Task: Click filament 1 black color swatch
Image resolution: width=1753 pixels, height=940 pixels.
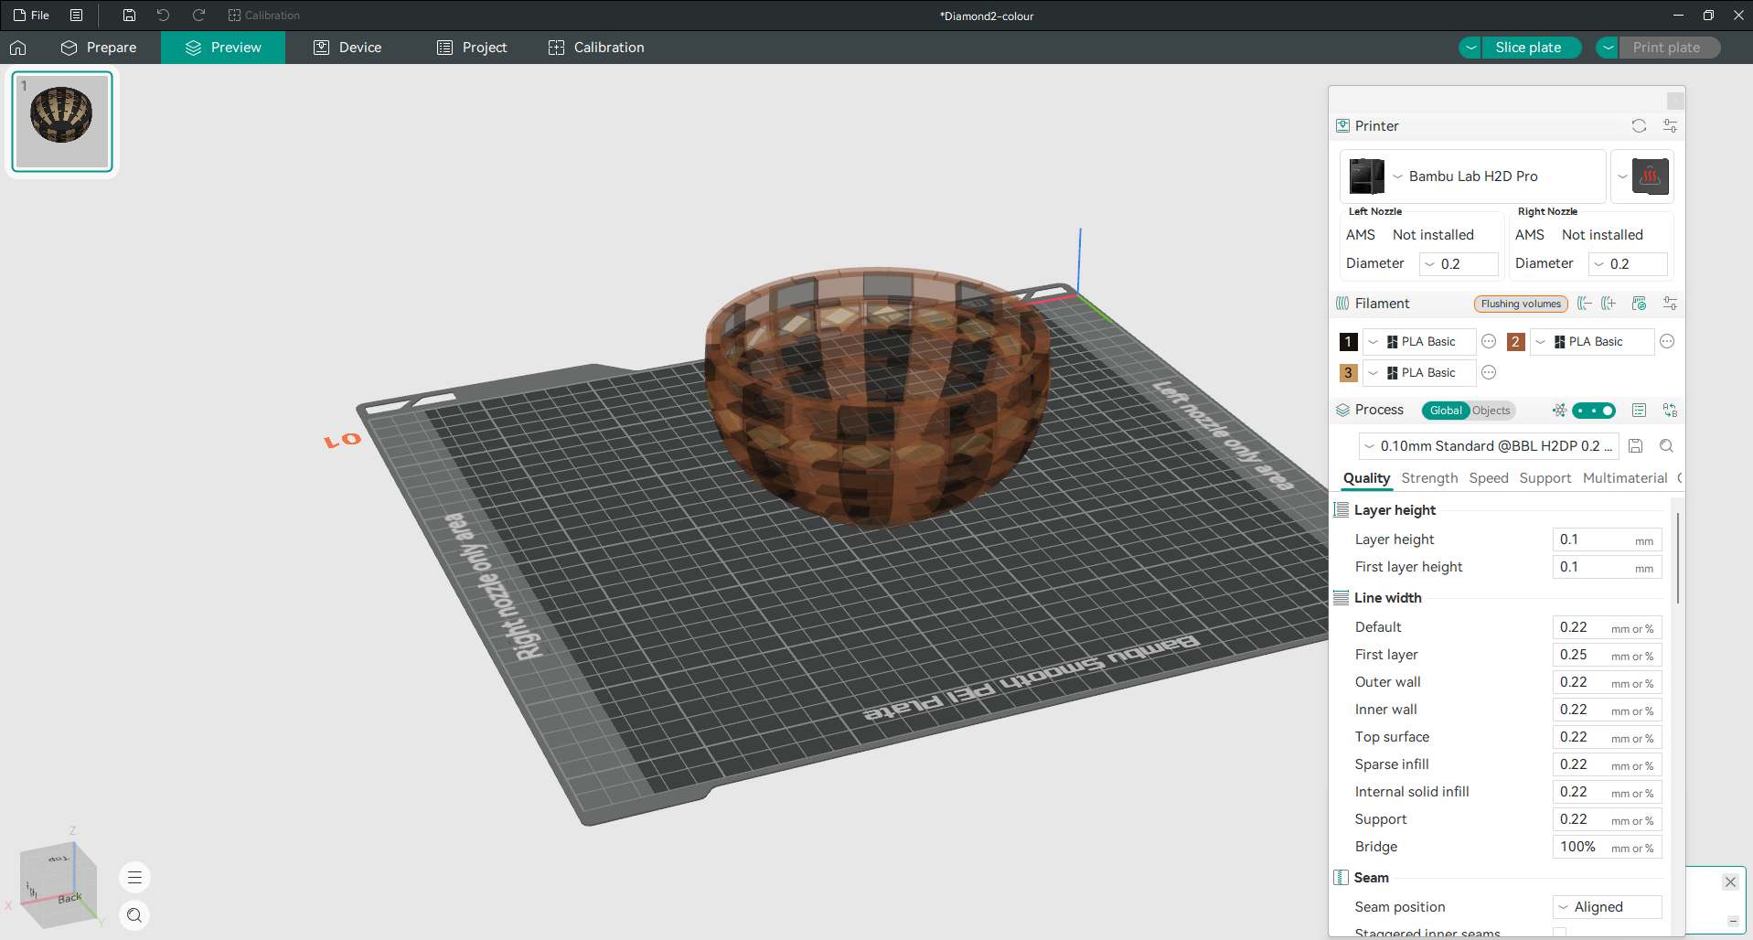Action: tap(1348, 342)
